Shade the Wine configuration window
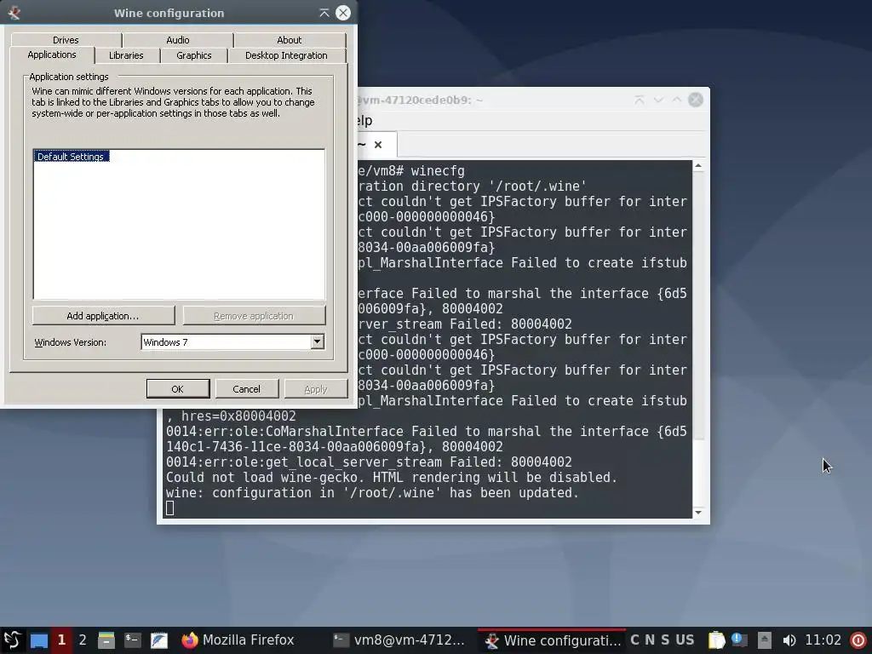 324,13
